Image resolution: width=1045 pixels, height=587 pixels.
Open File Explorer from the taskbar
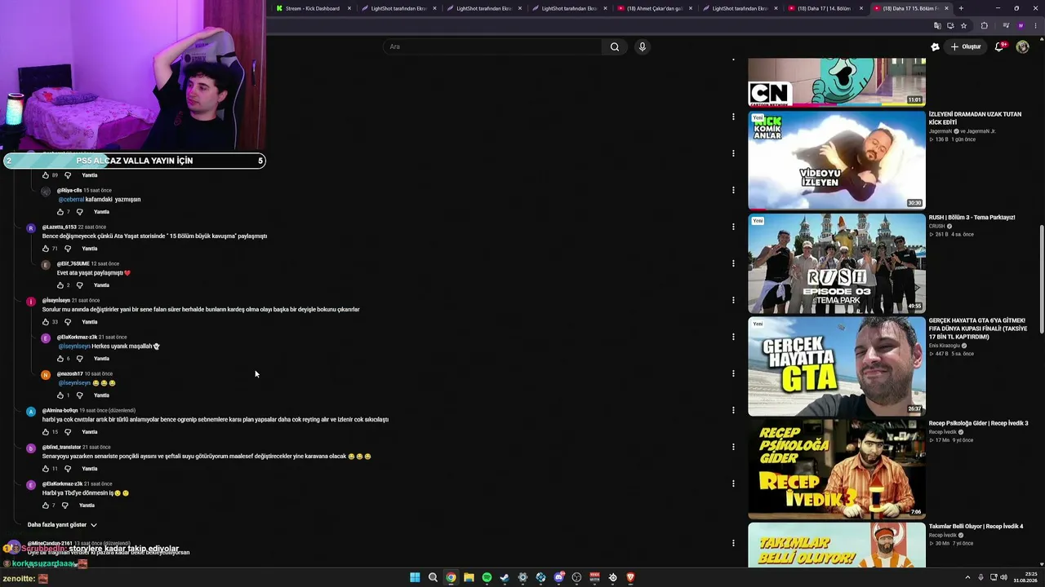coord(469,577)
